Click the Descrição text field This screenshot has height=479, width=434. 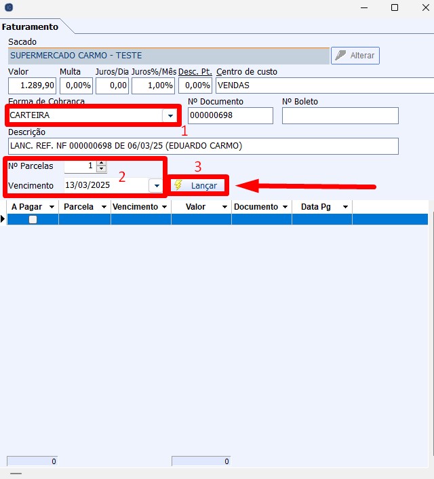203,146
